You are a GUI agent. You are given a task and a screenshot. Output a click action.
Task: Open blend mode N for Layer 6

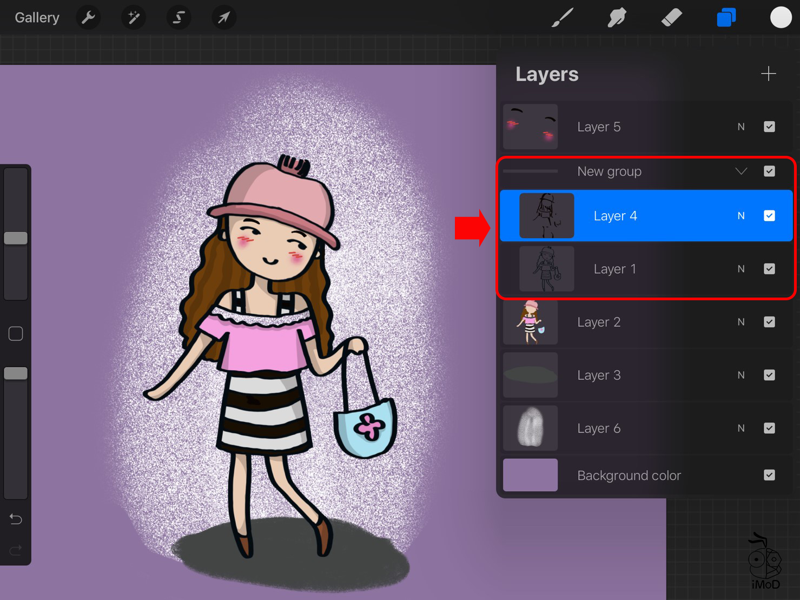pos(741,428)
